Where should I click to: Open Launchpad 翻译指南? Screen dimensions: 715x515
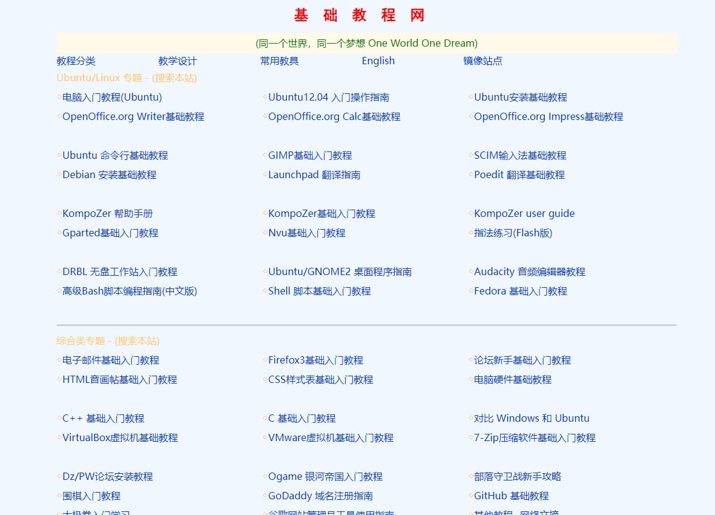pyautogui.click(x=314, y=174)
